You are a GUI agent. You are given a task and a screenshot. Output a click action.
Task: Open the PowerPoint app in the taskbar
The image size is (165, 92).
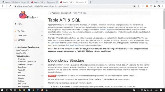coord(42,90)
